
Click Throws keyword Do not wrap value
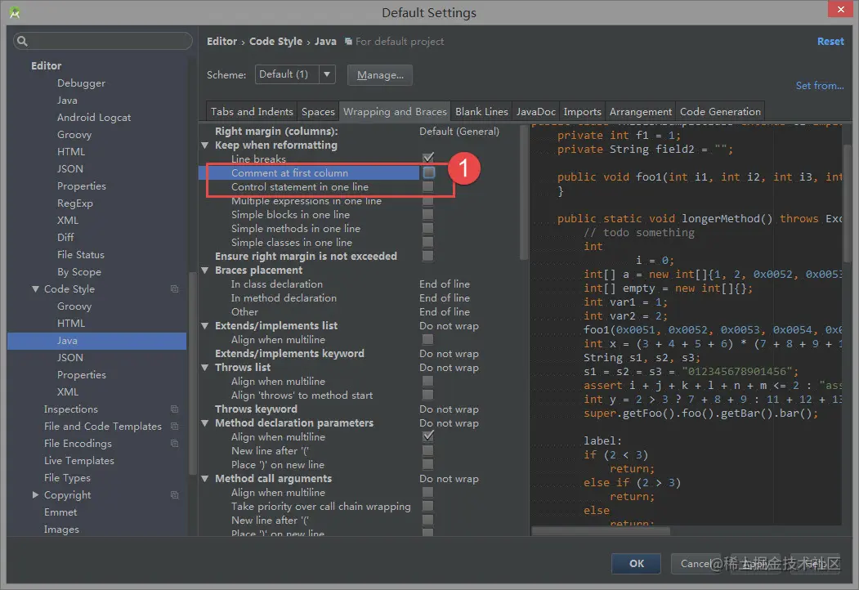[x=449, y=409]
